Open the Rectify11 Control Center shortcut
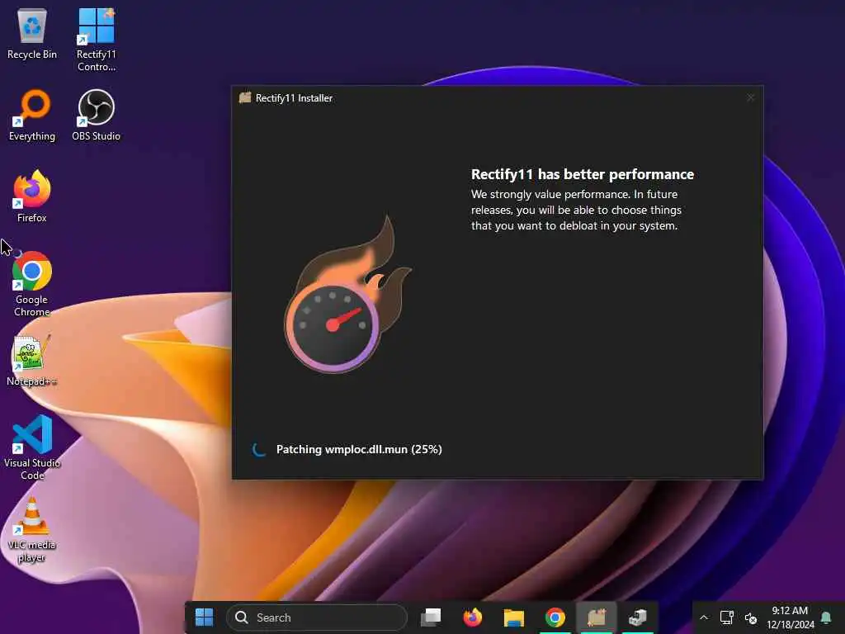The height and width of the screenshot is (634, 845). (x=96, y=39)
